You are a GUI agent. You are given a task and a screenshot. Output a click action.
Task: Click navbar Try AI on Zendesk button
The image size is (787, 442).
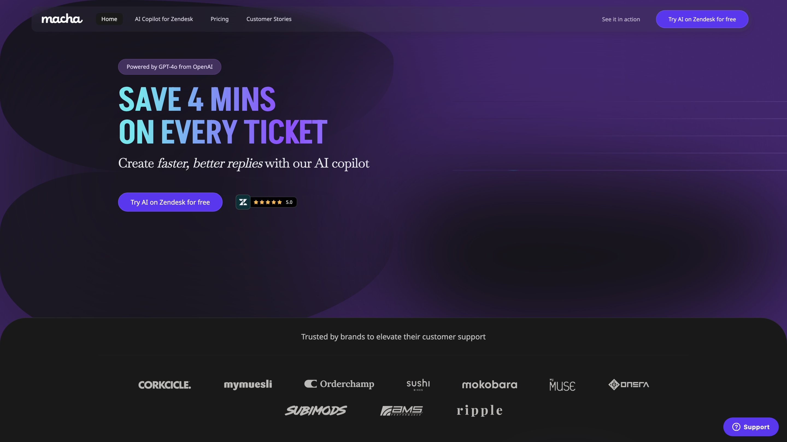point(702,19)
